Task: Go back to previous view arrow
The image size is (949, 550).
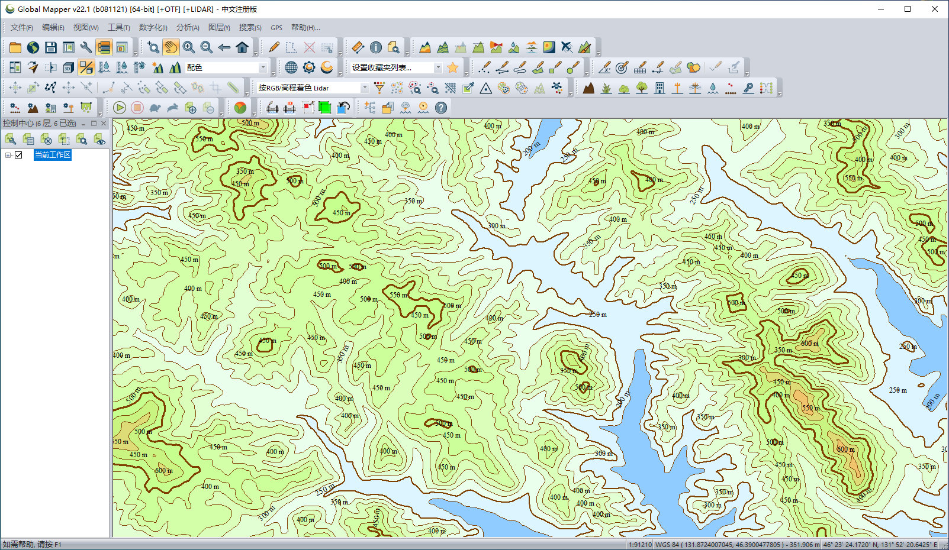Action: point(224,48)
